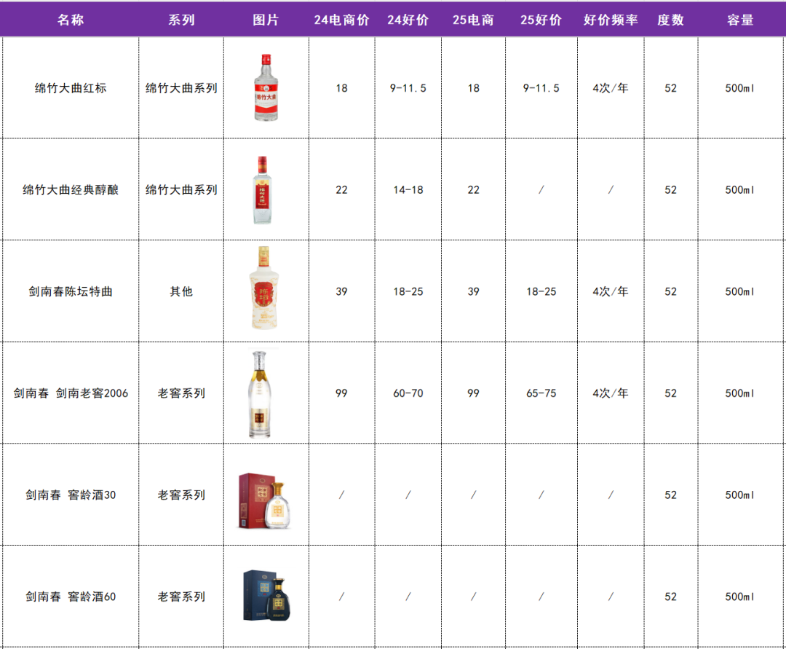Click the 24好价 value 60-70
786x649 pixels.
[408, 393]
